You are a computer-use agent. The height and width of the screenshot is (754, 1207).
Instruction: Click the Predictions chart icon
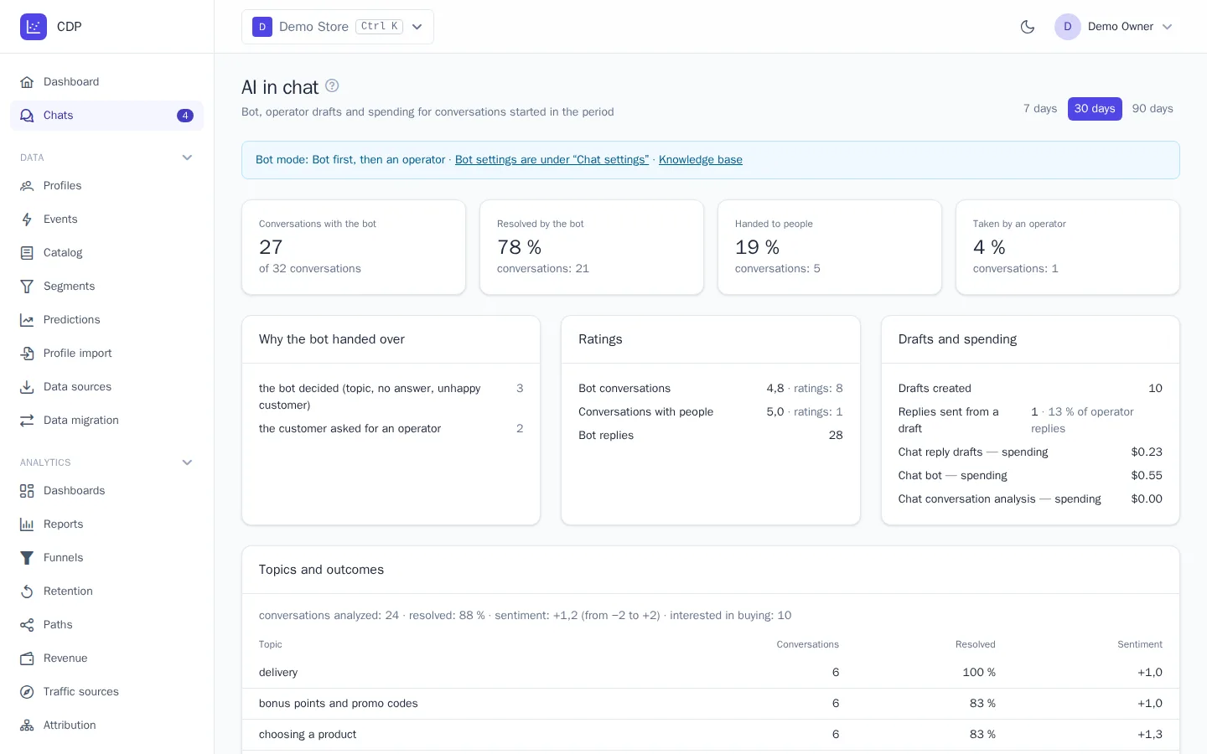[x=27, y=320]
